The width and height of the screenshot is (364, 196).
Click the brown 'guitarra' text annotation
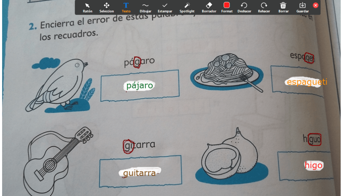point(139,173)
